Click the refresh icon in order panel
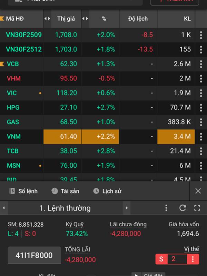 tap(183, 208)
